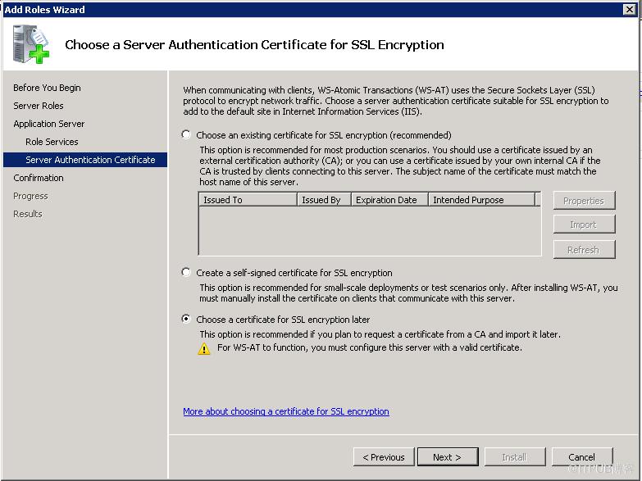Open Application Server step in sidebar
Screen dimensions: 642x481
[48, 124]
